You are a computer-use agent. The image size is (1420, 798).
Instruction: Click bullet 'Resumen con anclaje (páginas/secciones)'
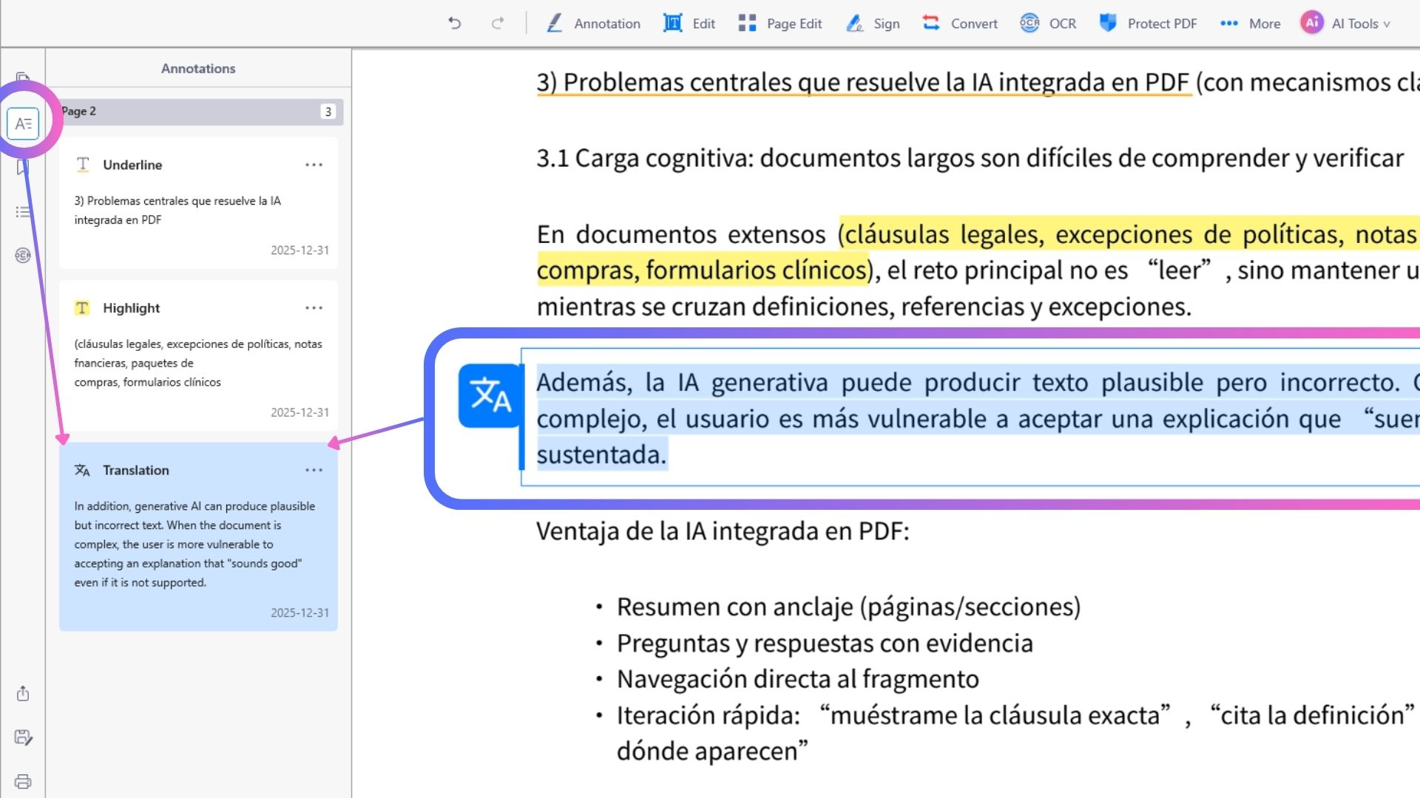848,607
